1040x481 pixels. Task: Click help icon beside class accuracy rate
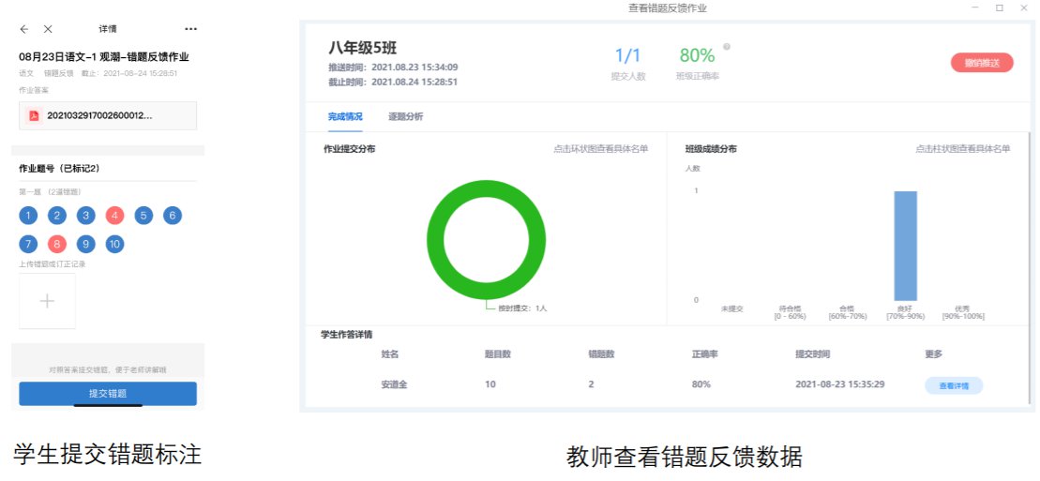[x=727, y=46]
